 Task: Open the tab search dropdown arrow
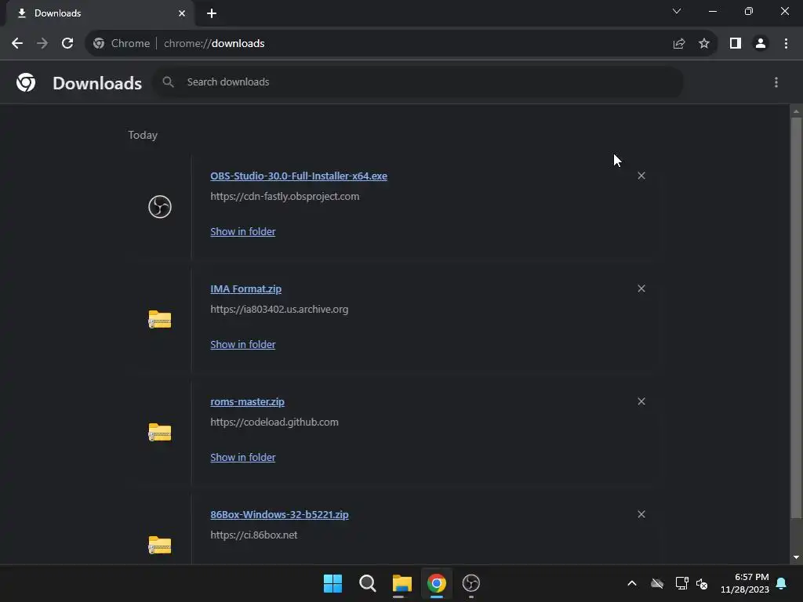[677, 11]
